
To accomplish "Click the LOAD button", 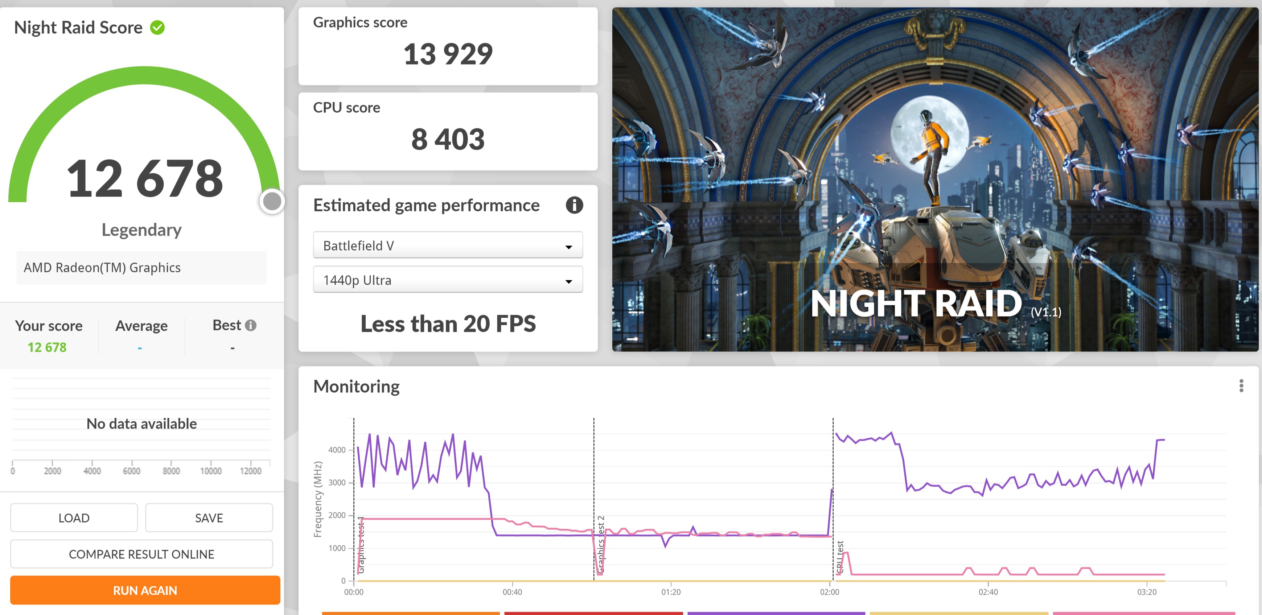I will pos(74,518).
